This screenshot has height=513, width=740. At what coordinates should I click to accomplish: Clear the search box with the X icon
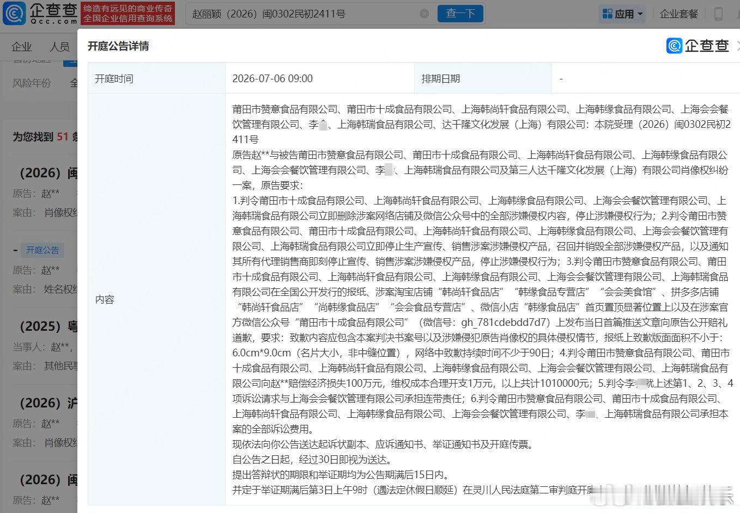point(424,14)
